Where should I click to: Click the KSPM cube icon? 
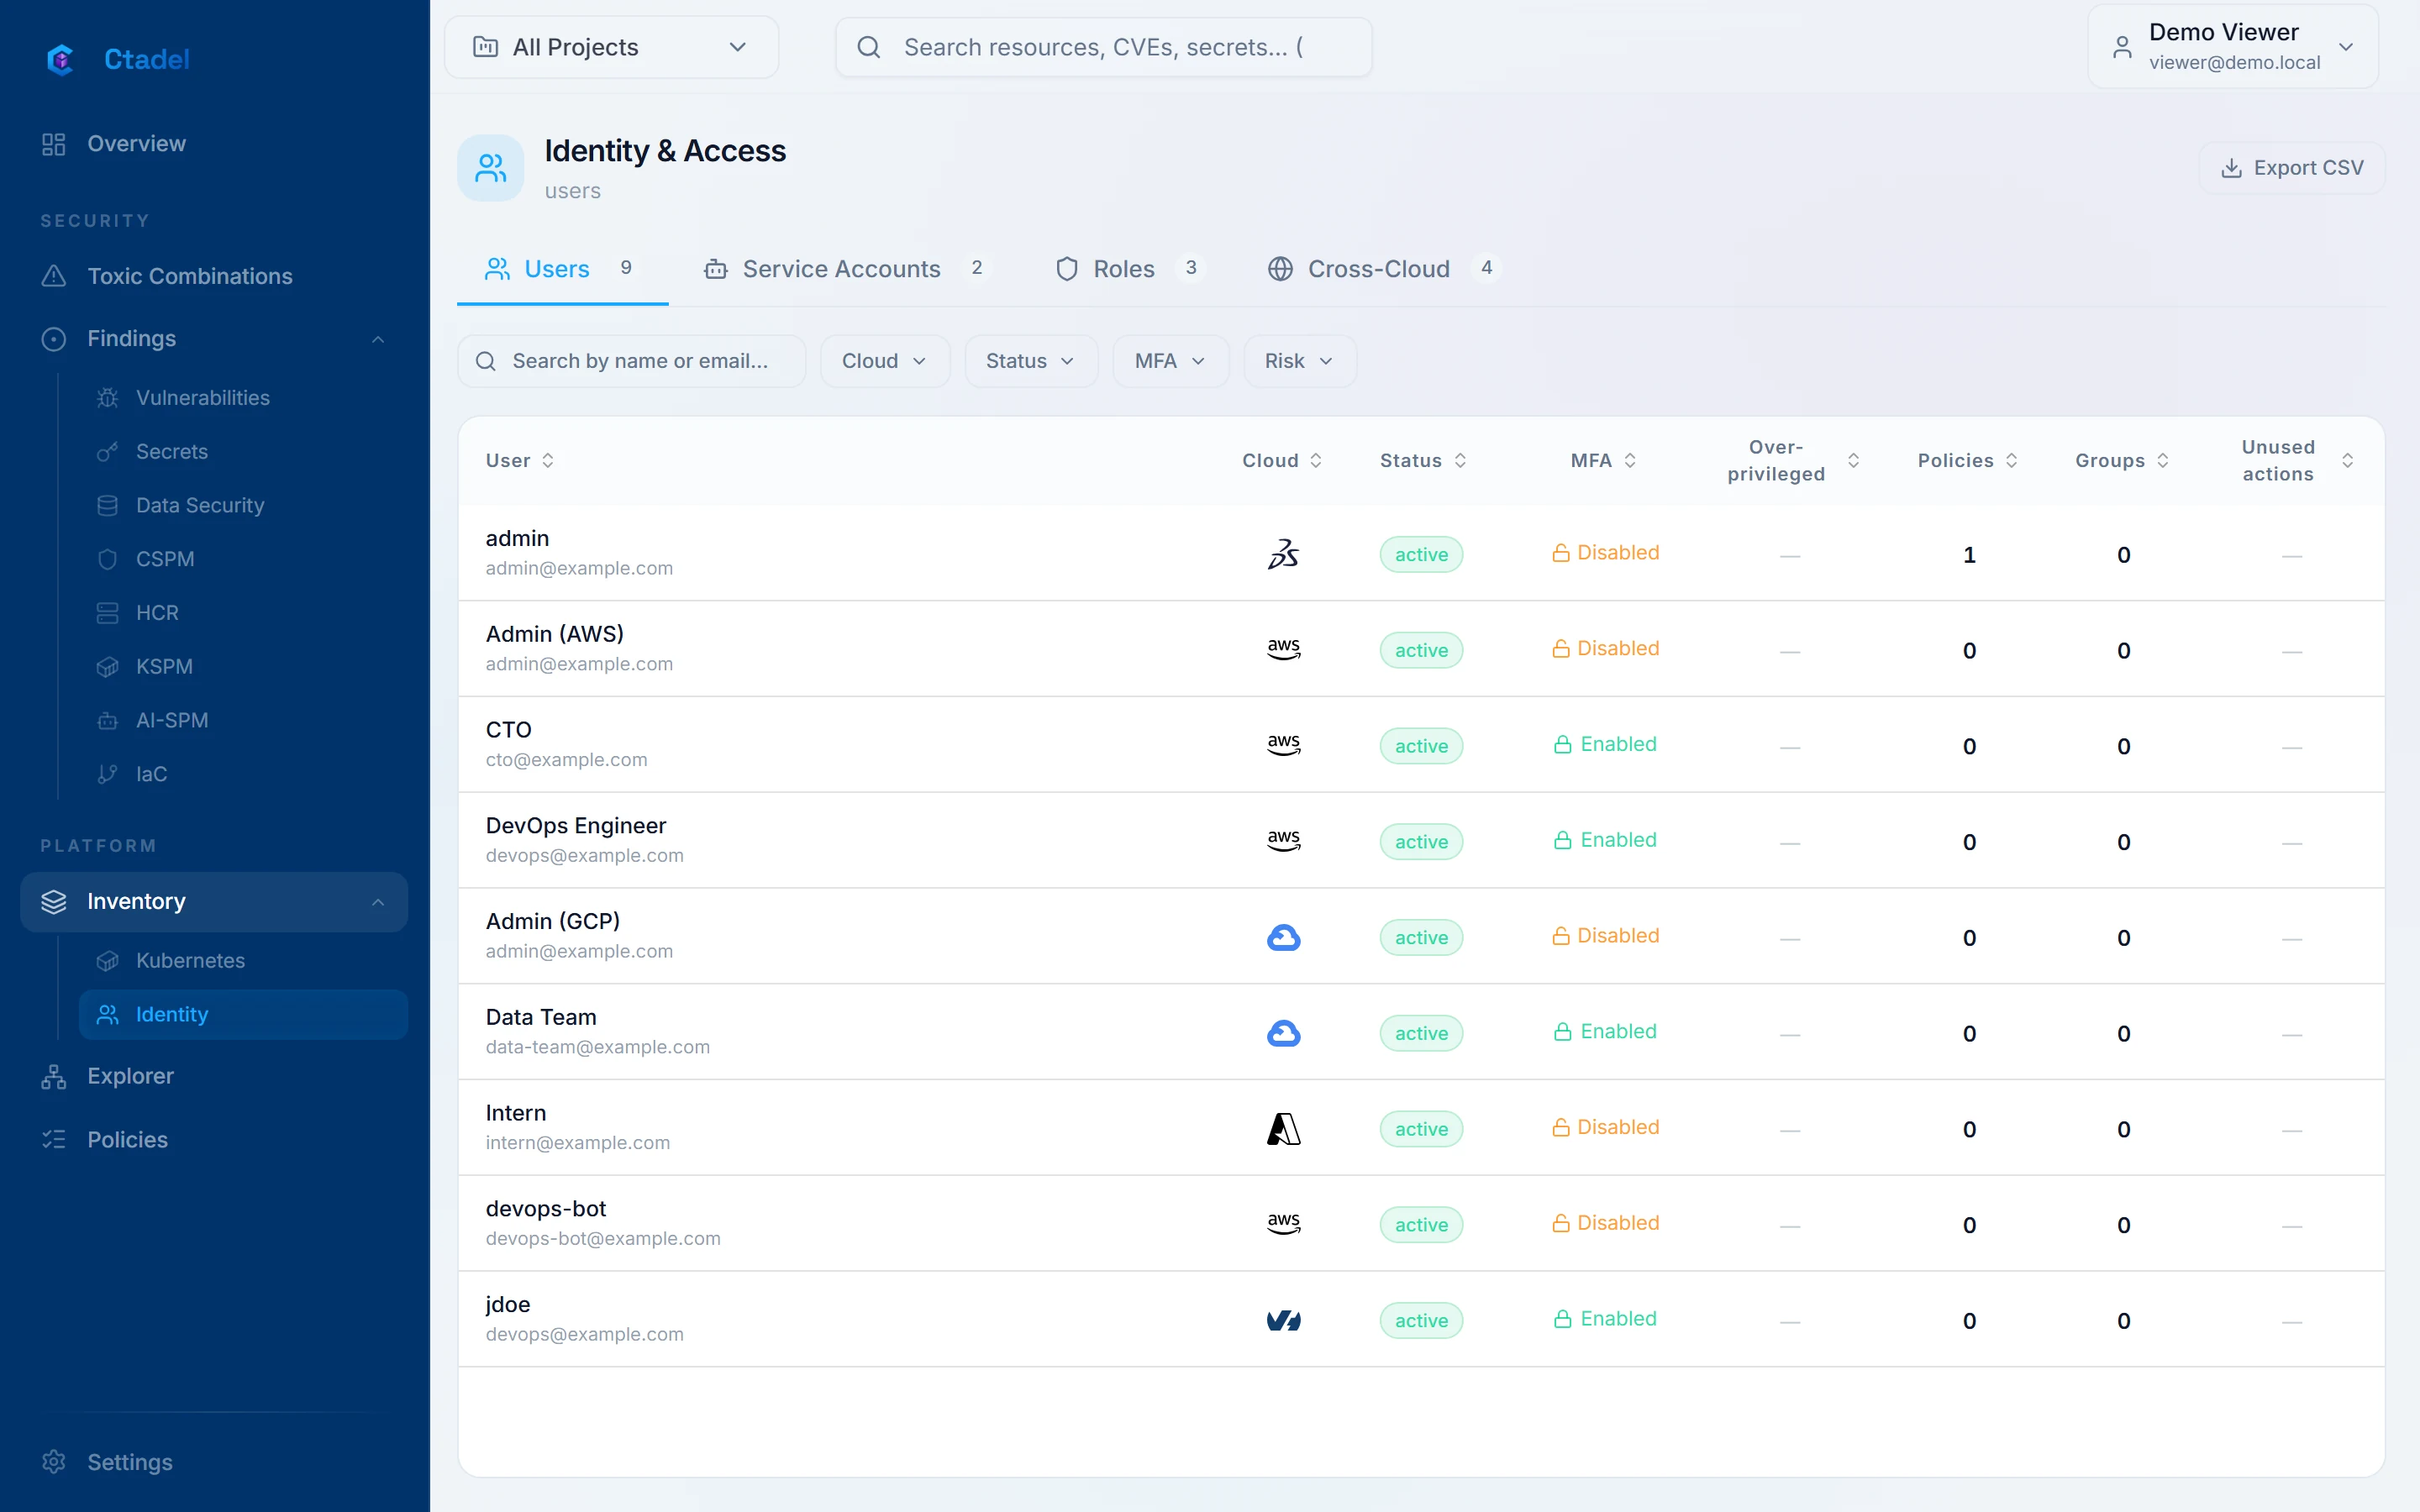point(108,667)
